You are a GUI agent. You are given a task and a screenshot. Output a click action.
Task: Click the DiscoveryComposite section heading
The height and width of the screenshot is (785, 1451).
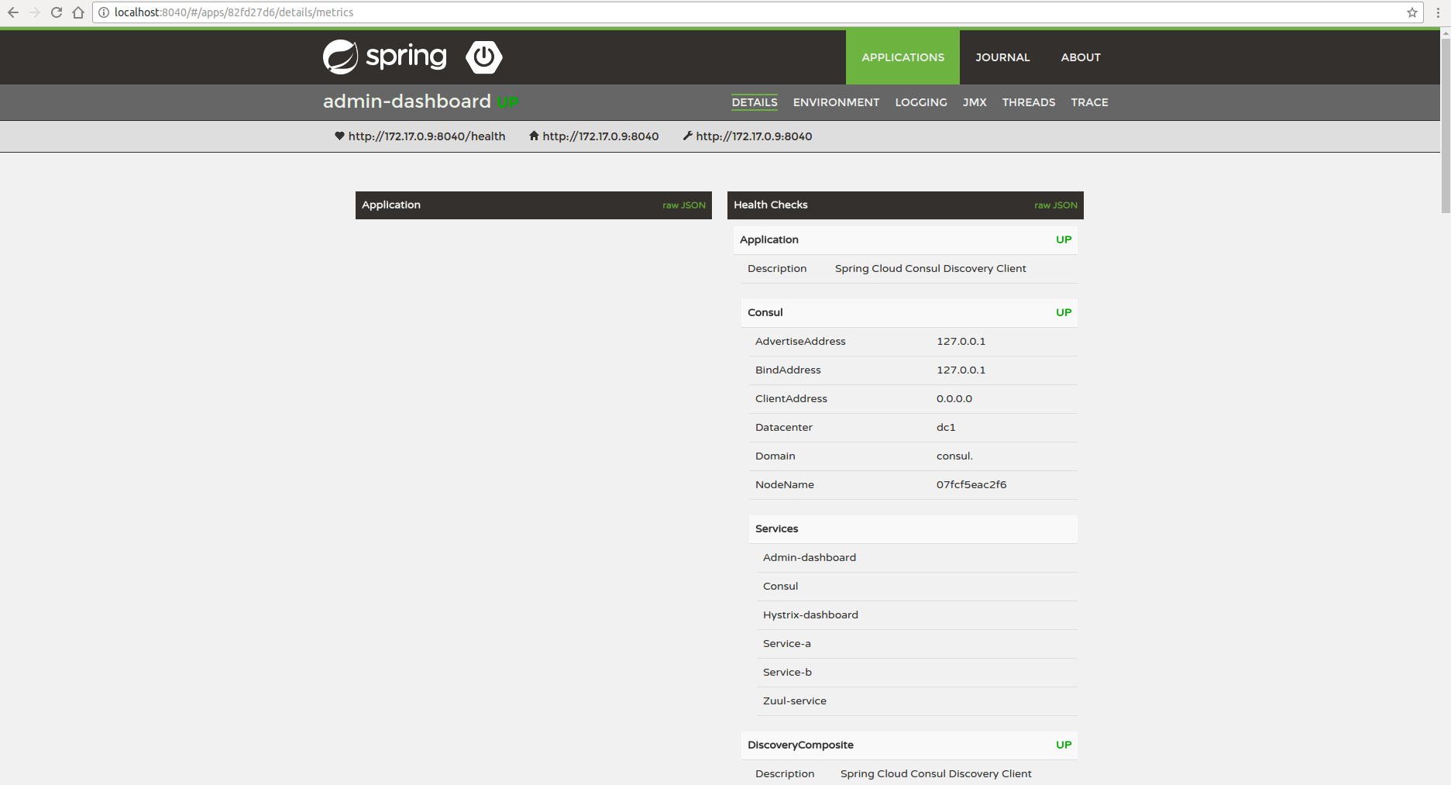pyautogui.click(x=800, y=745)
